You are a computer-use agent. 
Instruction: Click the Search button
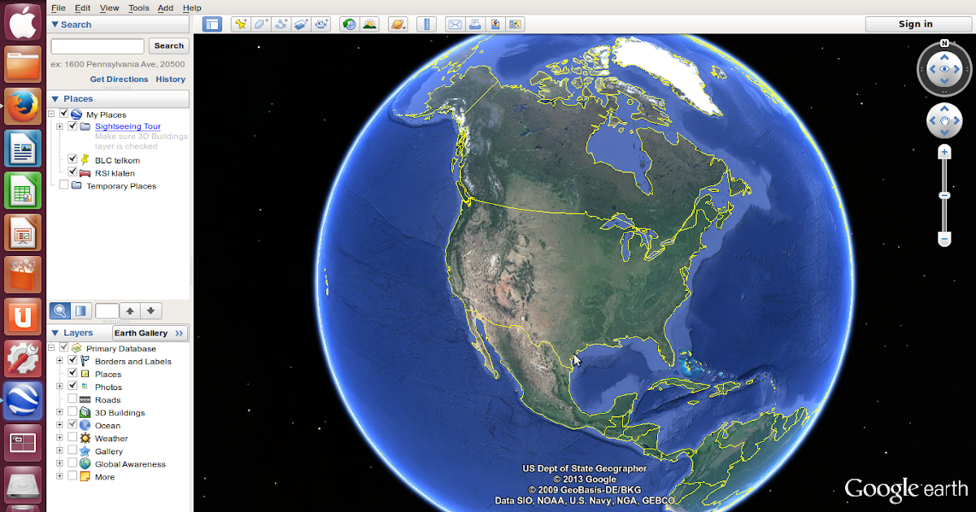point(169,46)
